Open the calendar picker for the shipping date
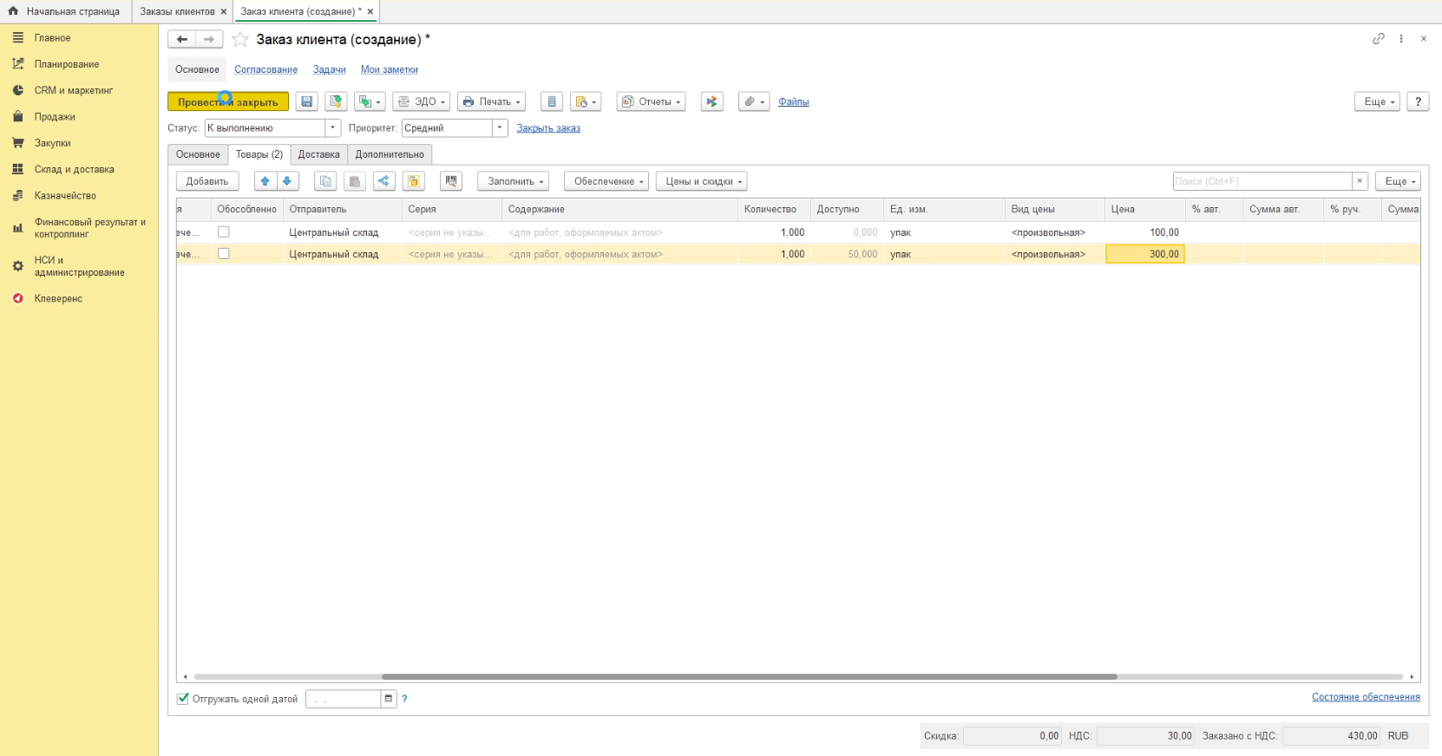 (x=389, y=699)
